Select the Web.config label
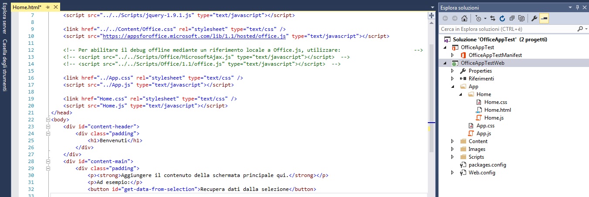Image resolution: width=589 pixels, height=197 pixels. [482, 173]
